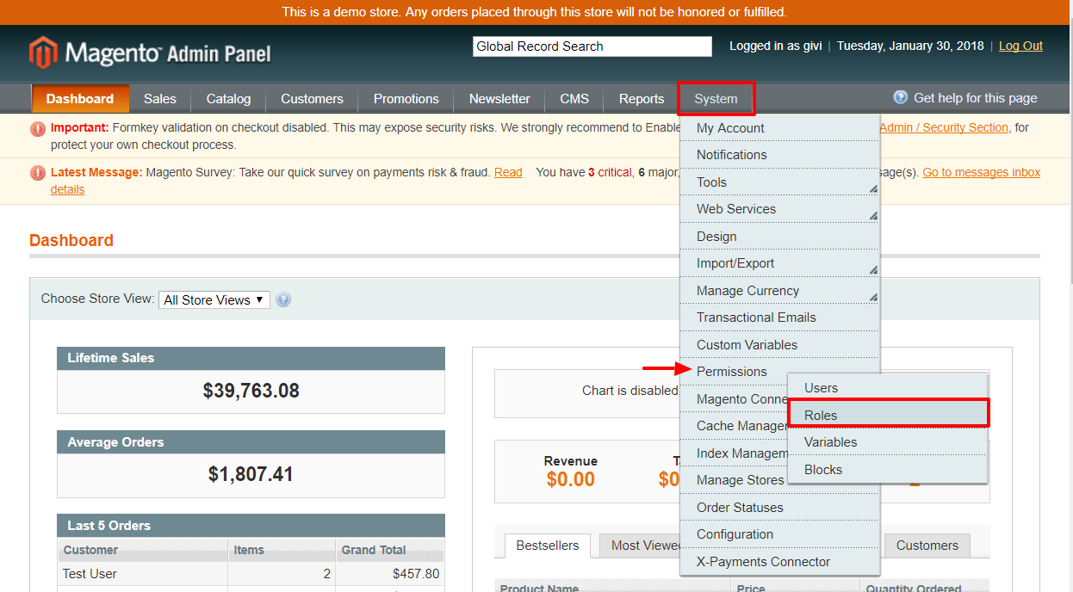Image resolution: width=1073 pixels, height=592 pixels.
Task: Open the System menu
Action: [x=716, y=99]
